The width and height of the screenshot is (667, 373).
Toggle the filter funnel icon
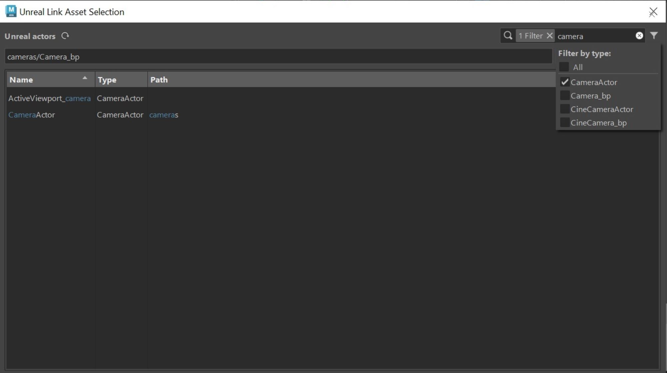click(654, 35)
